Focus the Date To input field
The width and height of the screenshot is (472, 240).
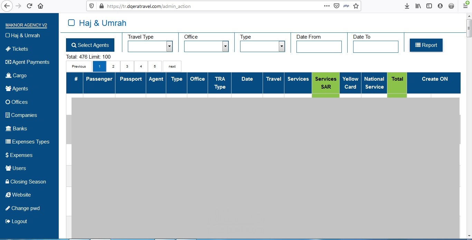click(376, 47)
